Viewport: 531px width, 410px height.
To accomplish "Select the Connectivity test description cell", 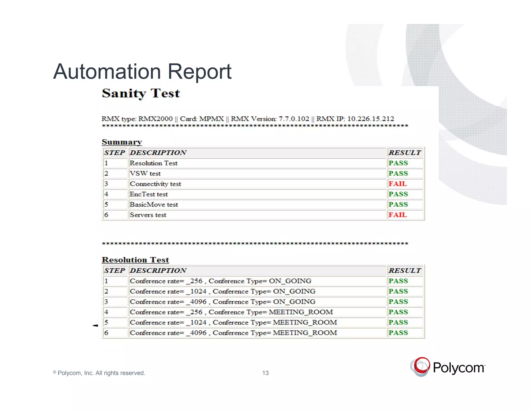I will [x=257, y=184].
